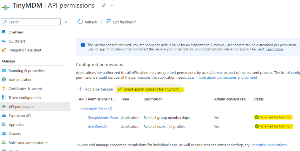This screenshot has height=151, width=300.
Task: Click the Configured permissions heading
Action: (x=99, y=65)
